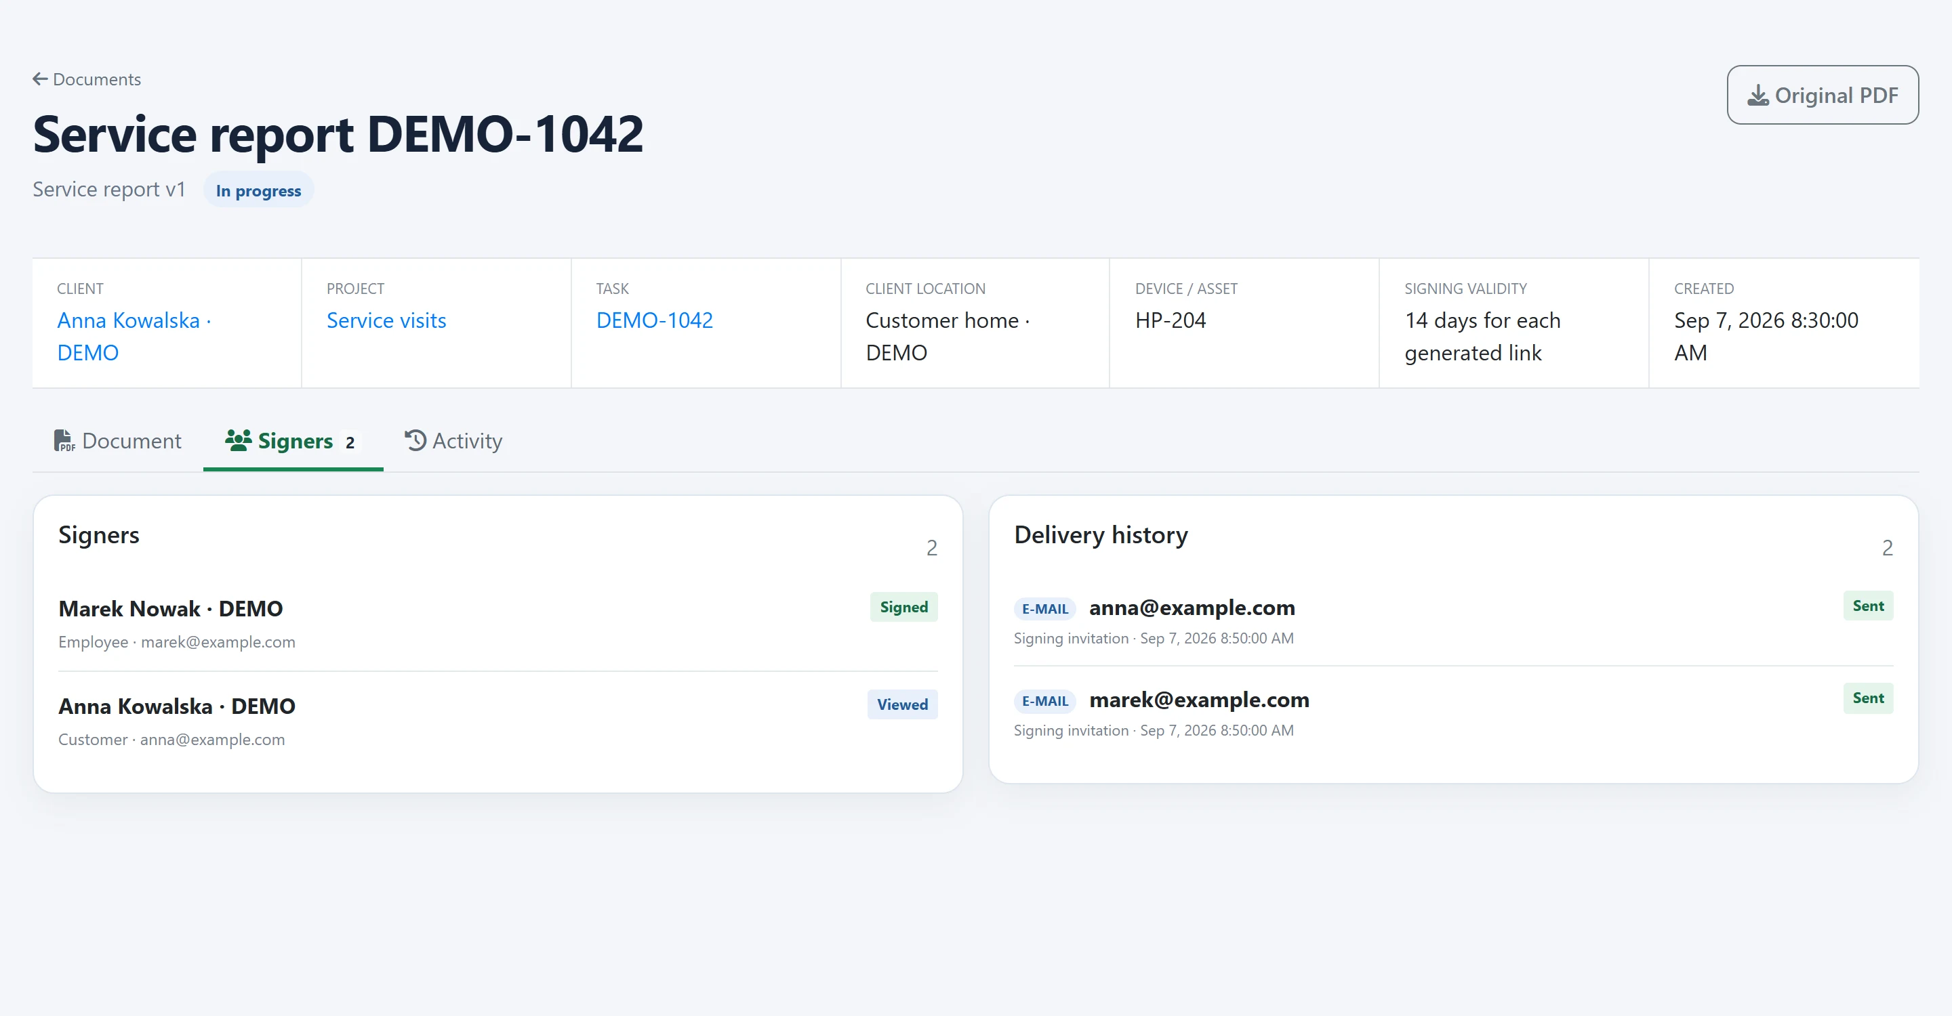Click the people icon on Signers tab
The height and width of the screenshot is (1016, 1952).
pos(238,440)
